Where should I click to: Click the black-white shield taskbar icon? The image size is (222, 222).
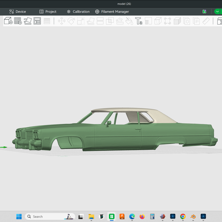(x=102, y=216)
